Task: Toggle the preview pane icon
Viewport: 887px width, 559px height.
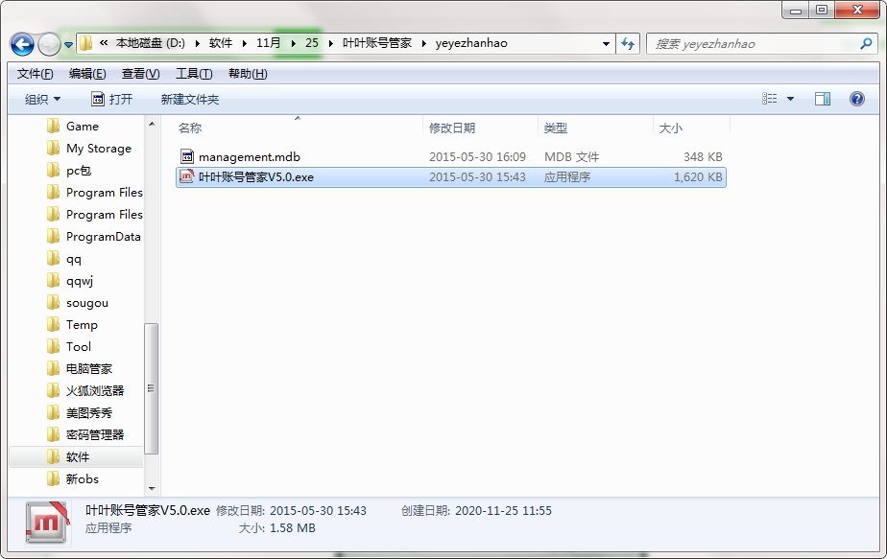Action: tap(823, 99)
